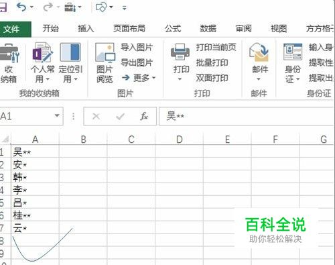Click the formula bar options dots handle

[x=73, y=116]
